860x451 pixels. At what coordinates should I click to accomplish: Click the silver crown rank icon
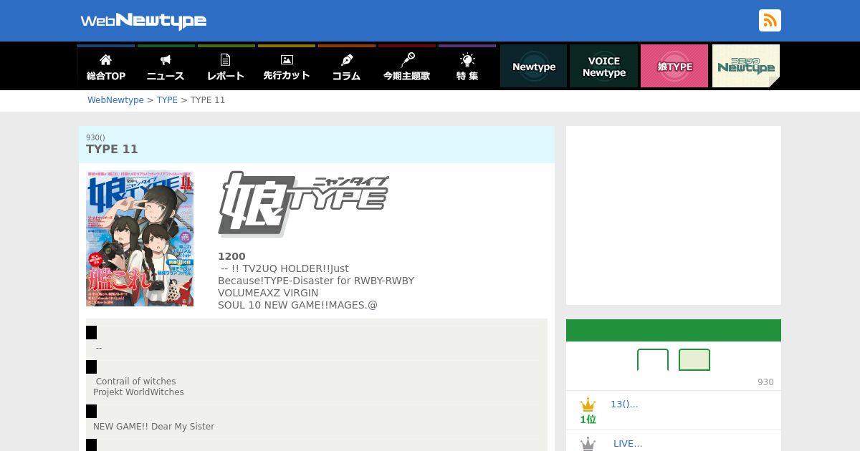(x=588, y=444)
